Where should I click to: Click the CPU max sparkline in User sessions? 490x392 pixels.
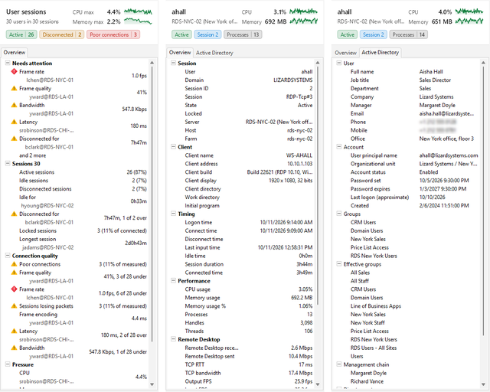coord(138,12)
